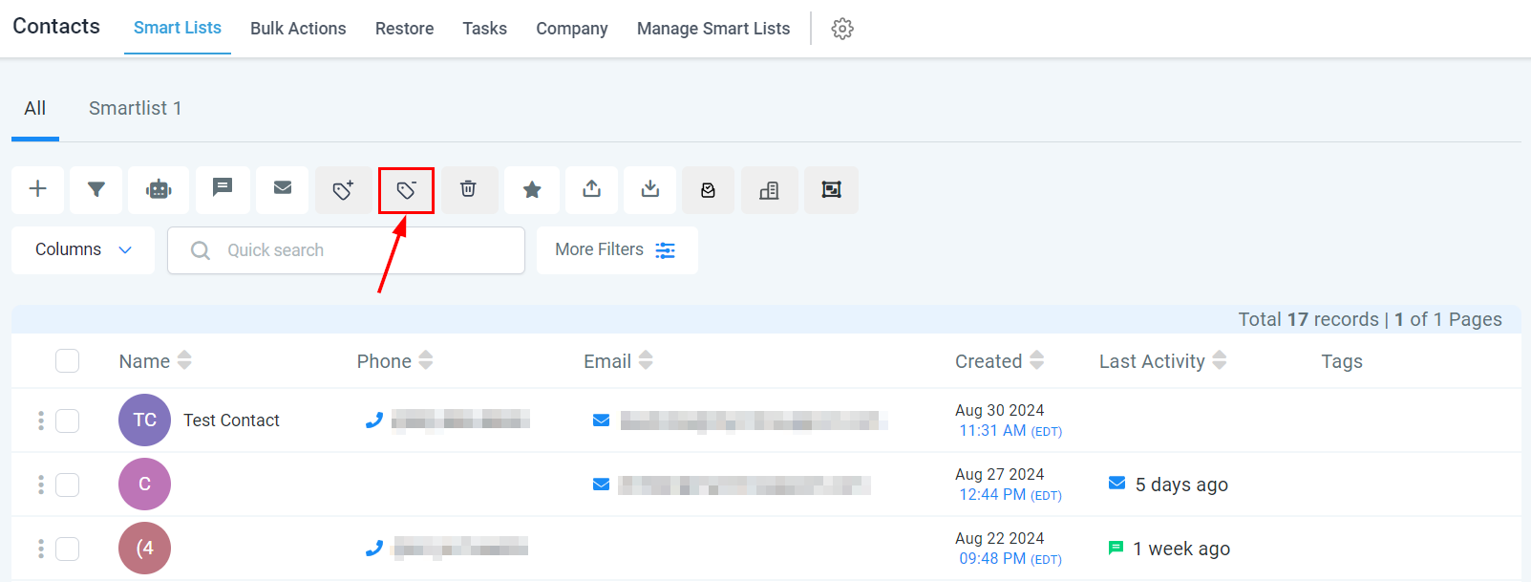Click the import contacts download icon
The width and height of the screenshot is (1531, 582).
coord(650,189)
